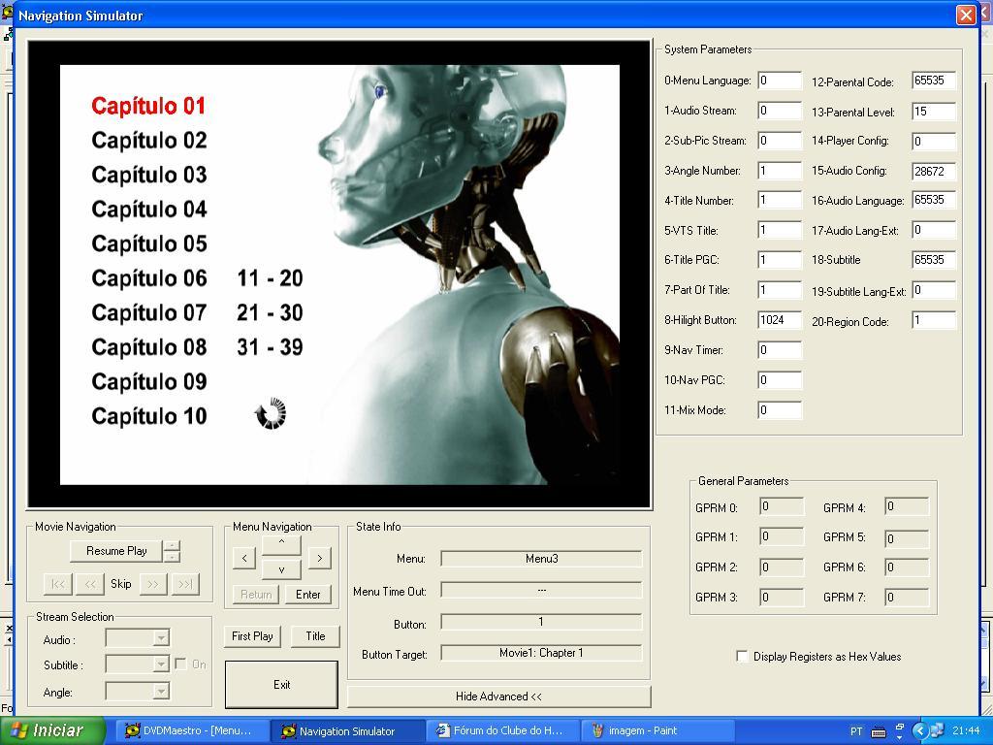Select Capítulo 04 in the menu preview
Image resolution: width=993 pixels, height=745 pixels.
[x=148, y=210]
